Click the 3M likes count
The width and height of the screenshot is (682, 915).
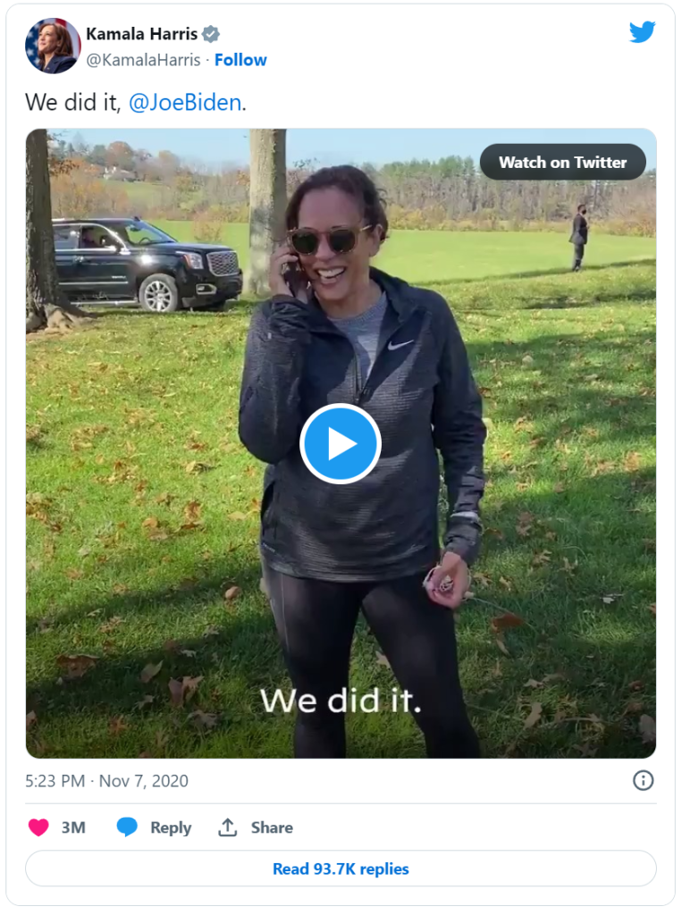pyautogui.click(x=73, y=827)
